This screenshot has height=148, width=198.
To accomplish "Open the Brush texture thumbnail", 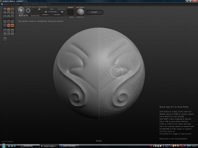I will pyautogui.click(x=70, y=12).
